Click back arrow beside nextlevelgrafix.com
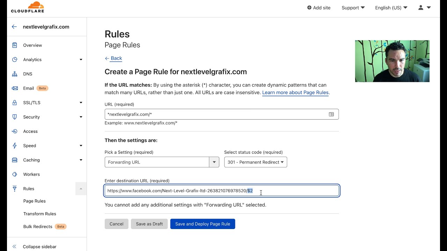The width and height of the screenshot is (447, 251). point(14,27)
